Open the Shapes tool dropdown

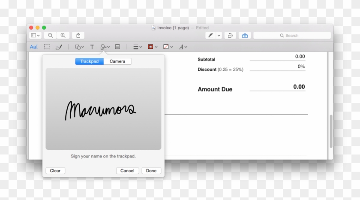point(79,47)
